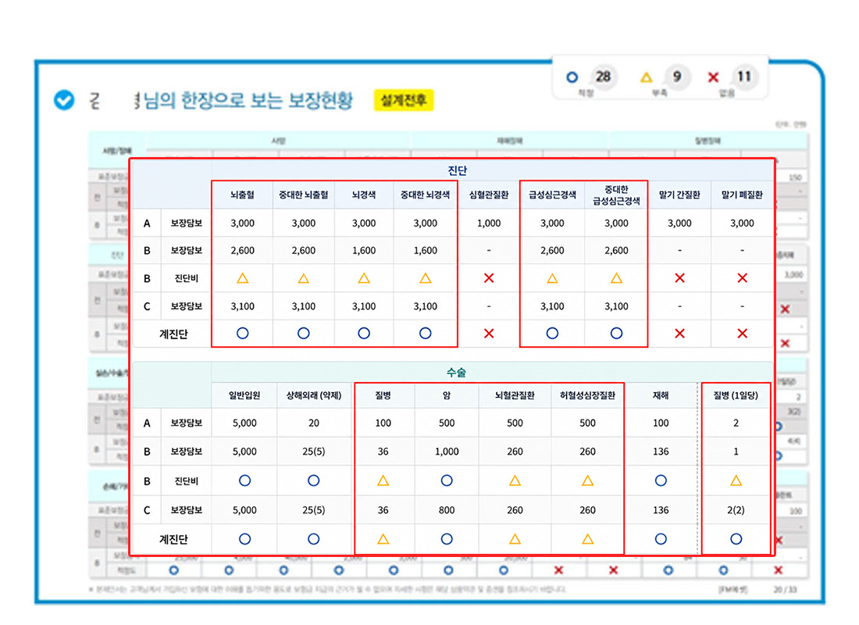This screenshot has height=625, width=859.
Task: Toggle the blue circle in 계진단 under 재해
Action: pyautogui.click(x=661, y=538)
